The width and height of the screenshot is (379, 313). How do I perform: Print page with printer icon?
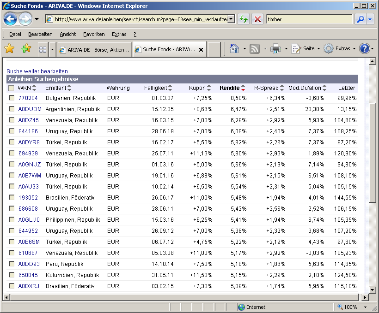pos(275,49)
